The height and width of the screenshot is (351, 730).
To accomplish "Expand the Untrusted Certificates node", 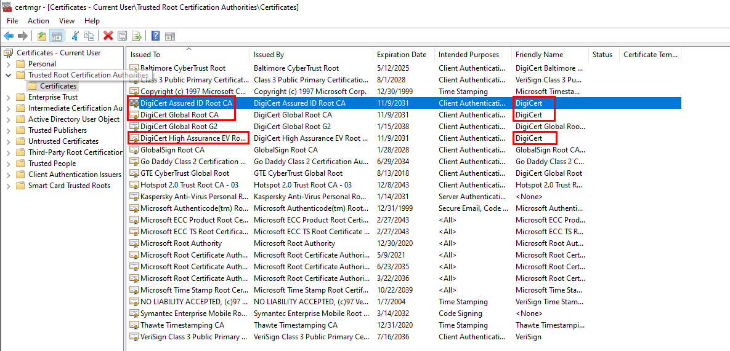I will point(9,141).
